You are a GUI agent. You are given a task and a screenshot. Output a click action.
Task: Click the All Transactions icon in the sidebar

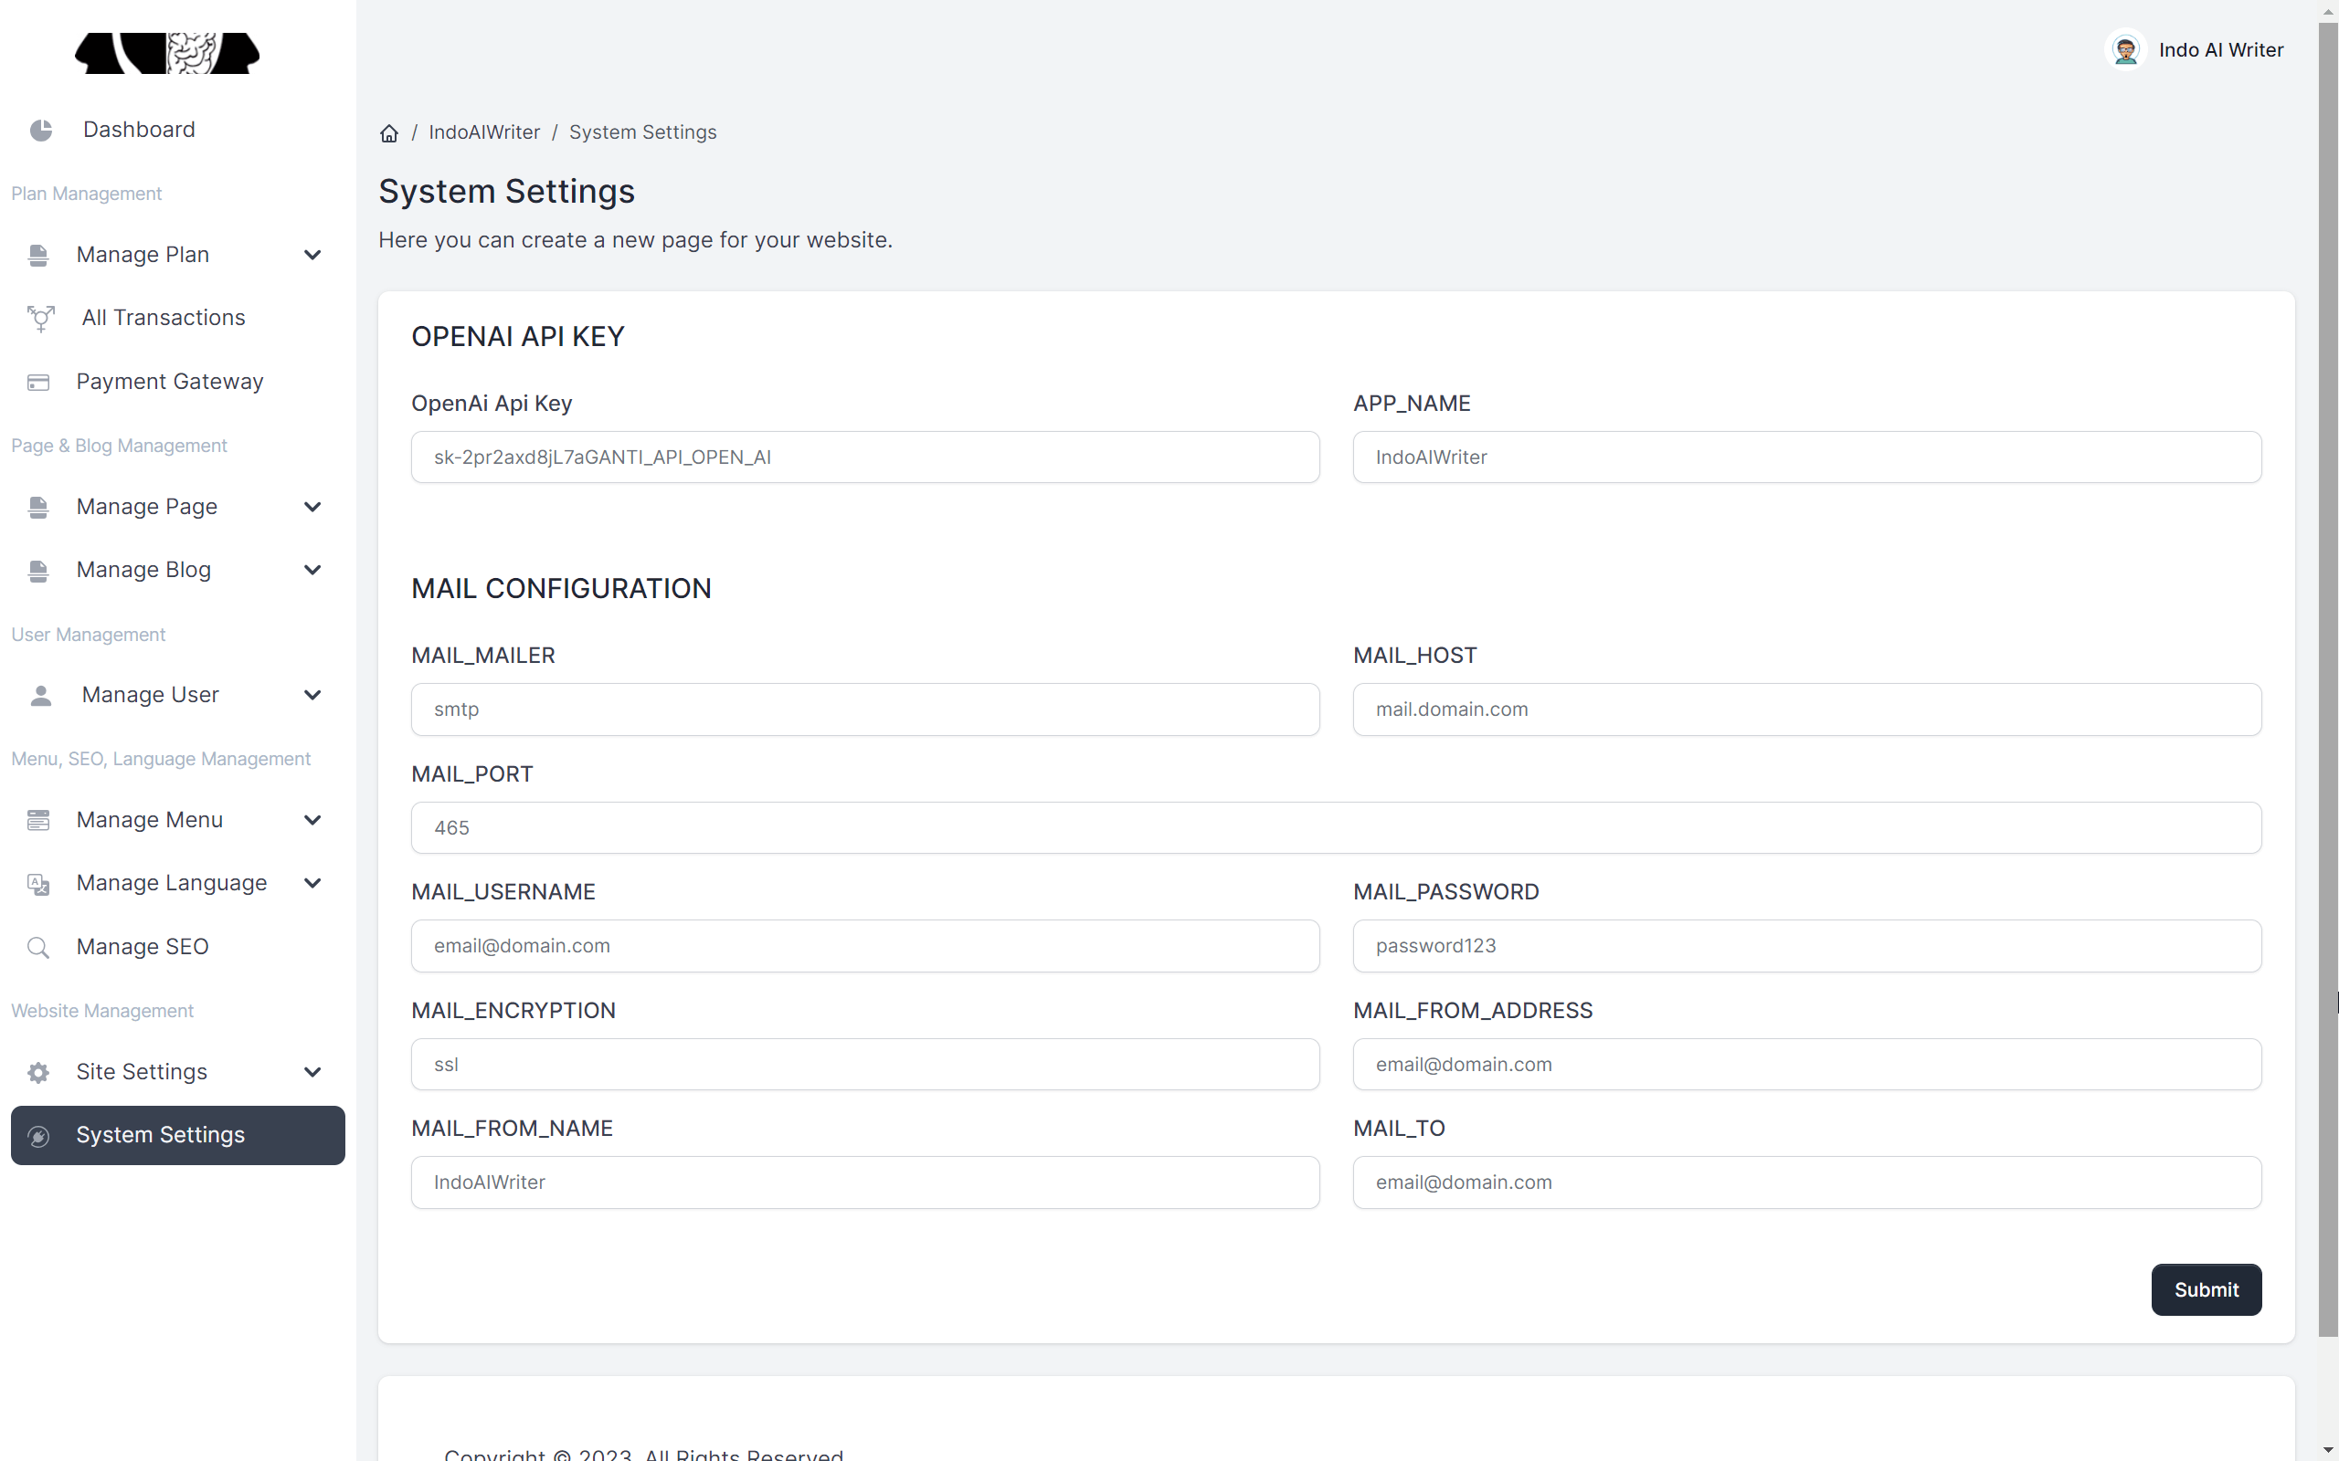[38, 318]
